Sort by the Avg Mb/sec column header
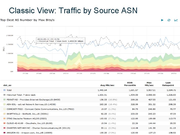Viewport: 180px width, 135px height. [x=107, y=85]
